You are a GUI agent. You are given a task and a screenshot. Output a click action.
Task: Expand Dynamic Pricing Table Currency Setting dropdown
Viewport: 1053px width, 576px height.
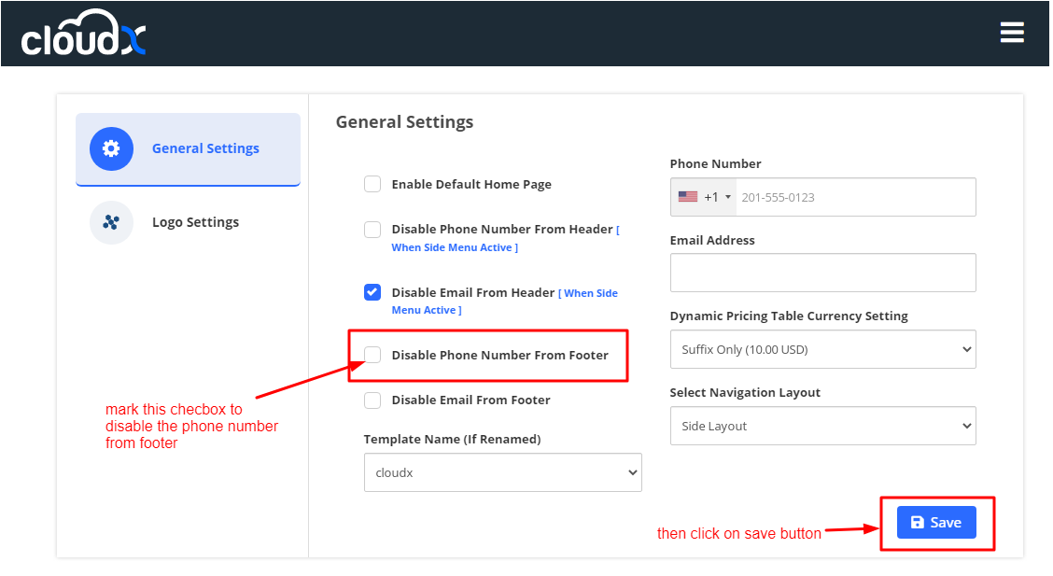coord(822,349)
